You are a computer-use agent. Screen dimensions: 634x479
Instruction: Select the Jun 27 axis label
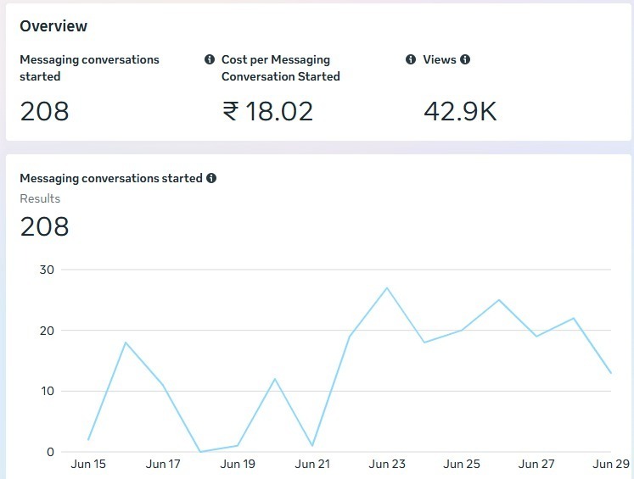click(x=536, y=464)
